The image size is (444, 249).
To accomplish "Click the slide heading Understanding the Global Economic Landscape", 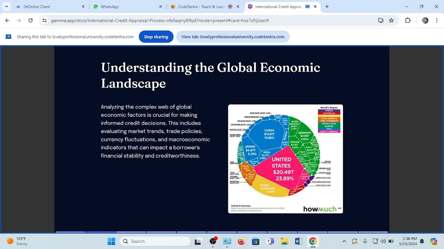I will click(x=210, y=75).
